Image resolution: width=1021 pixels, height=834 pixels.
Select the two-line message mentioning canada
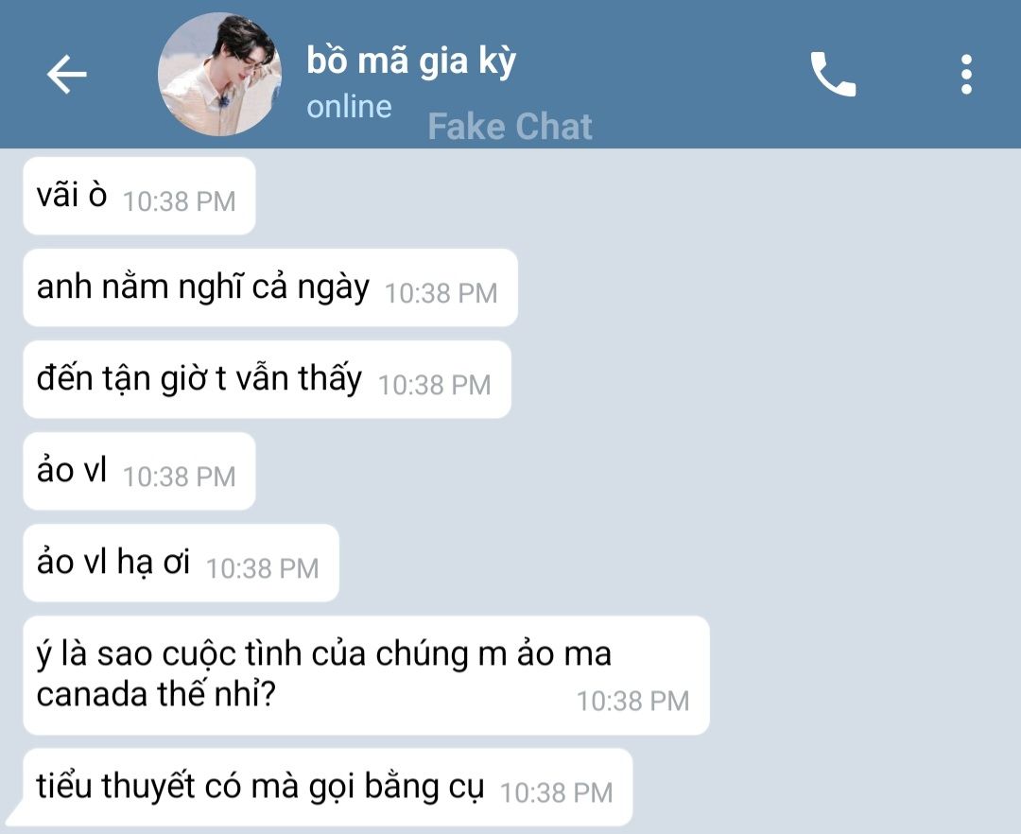366,676
